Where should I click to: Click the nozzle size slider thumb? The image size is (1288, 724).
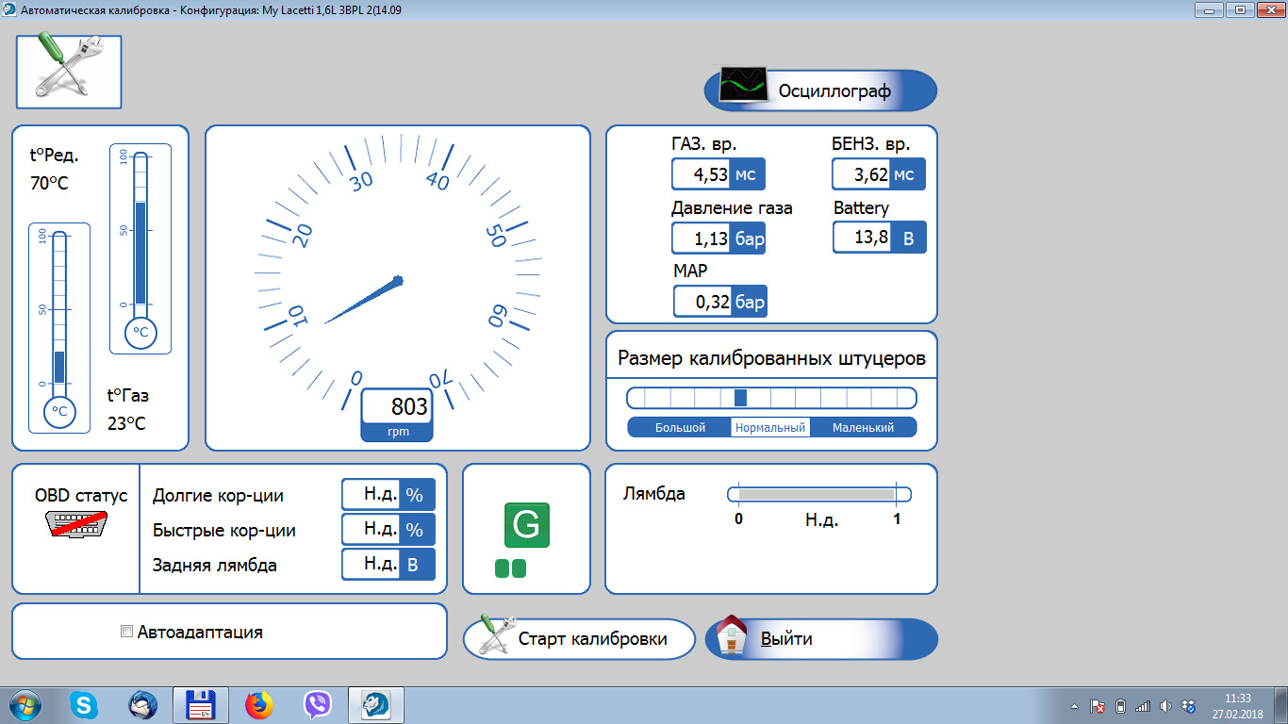coord(740,398)
